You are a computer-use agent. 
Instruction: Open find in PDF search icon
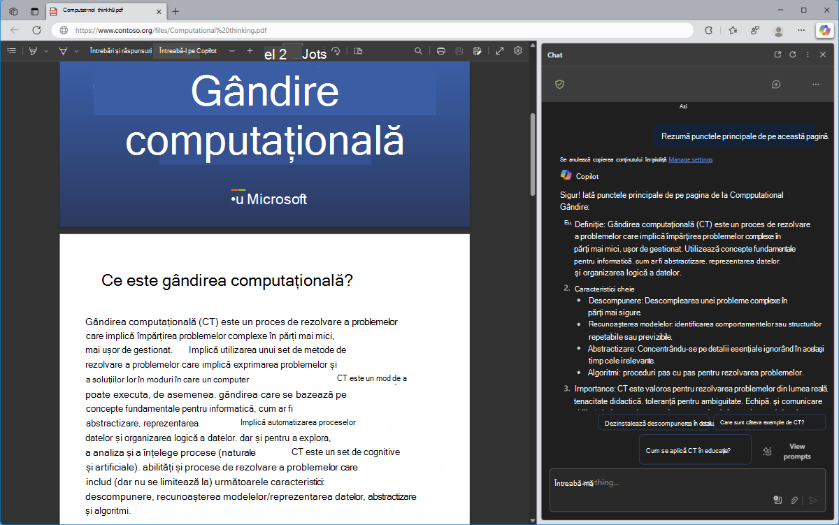pos(418,51)
